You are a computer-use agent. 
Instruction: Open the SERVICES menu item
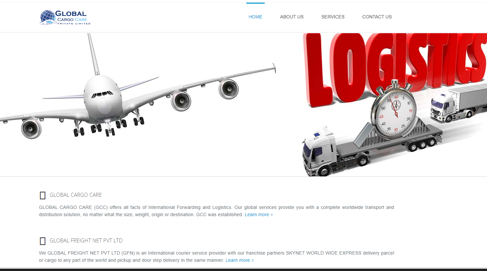tap(333, 17)
